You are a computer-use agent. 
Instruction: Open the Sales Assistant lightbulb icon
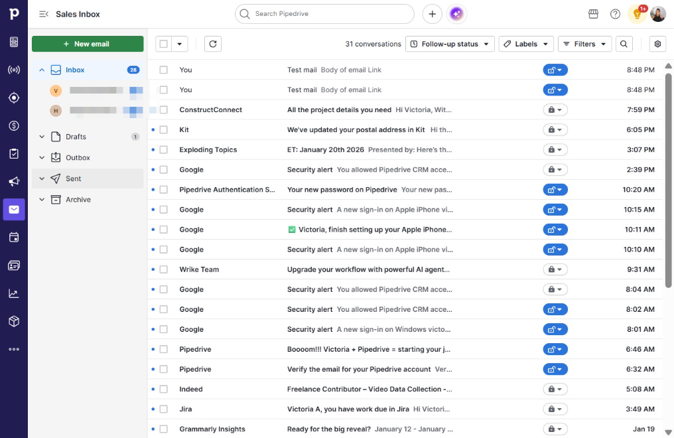(x=638, y=14)
